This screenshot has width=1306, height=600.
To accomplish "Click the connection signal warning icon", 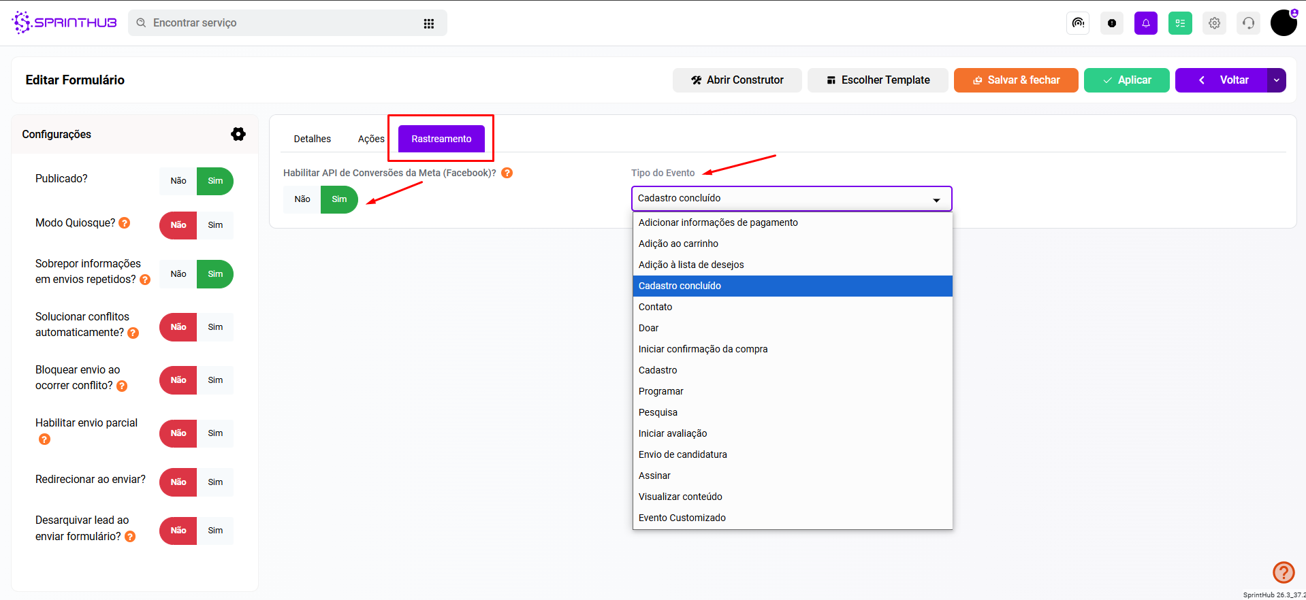I will pos(1078,23).
